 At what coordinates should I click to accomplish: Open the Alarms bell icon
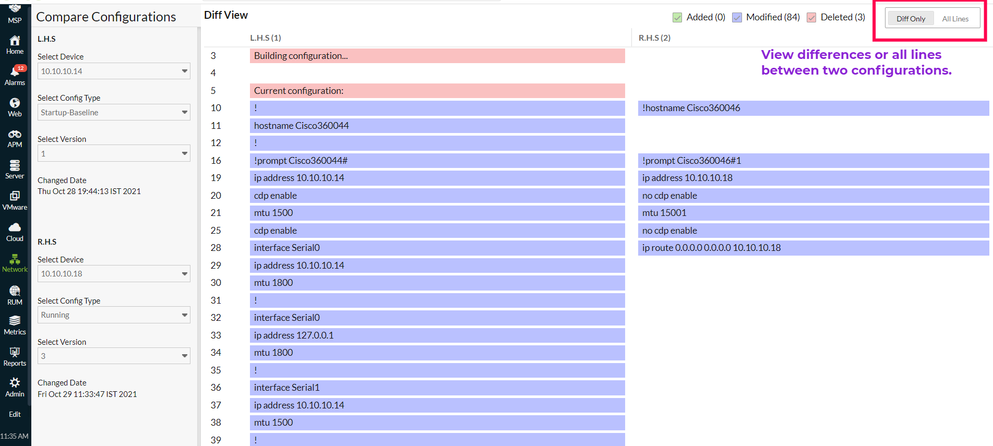[x=15, y=72]
